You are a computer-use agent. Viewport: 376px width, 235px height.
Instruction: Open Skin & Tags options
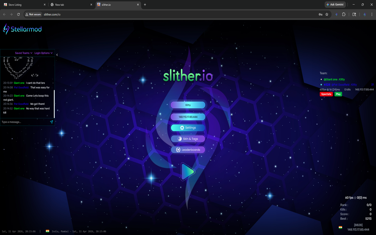pyautogui.click(x=188, y=139)
